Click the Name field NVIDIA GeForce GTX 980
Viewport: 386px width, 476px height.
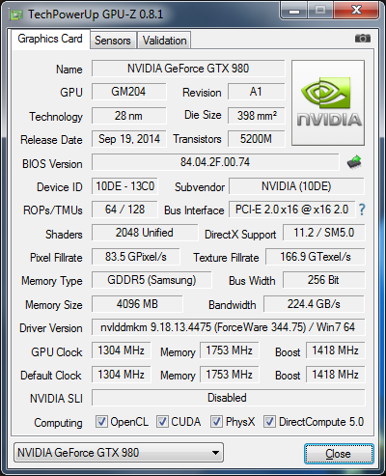[188, 69]
